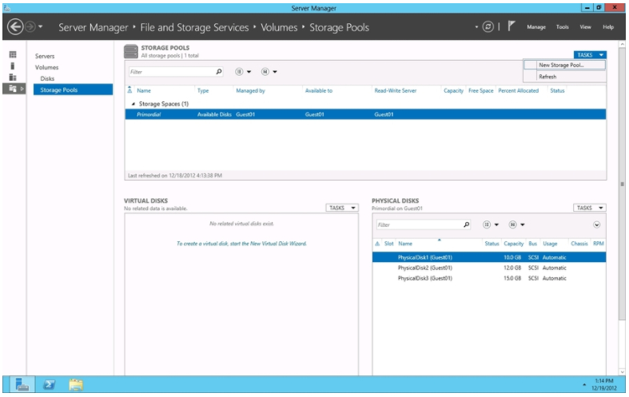Click the back navigation arrow
The width and height of the screenshot is (629, 397).
coord(15,27)
